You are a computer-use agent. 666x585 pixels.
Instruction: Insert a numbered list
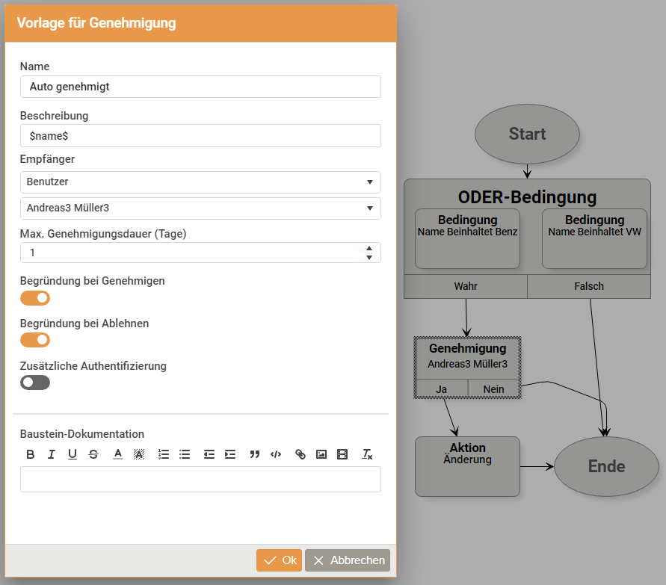(164, 454)
